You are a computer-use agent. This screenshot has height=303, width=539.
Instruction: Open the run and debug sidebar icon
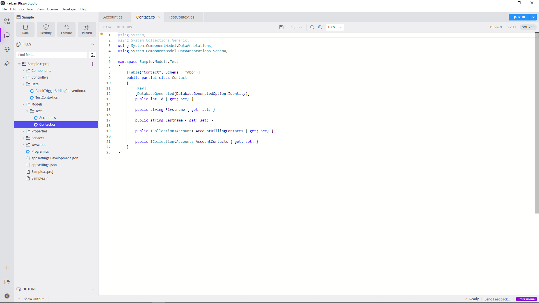(7, 63)
